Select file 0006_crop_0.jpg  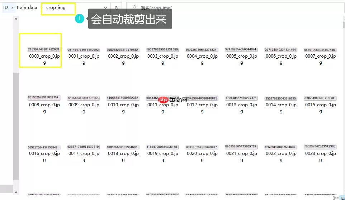(281, 56)
